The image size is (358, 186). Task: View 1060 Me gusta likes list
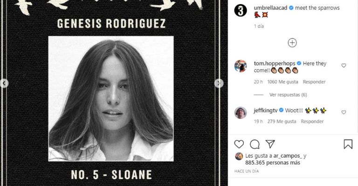point(282,82)
